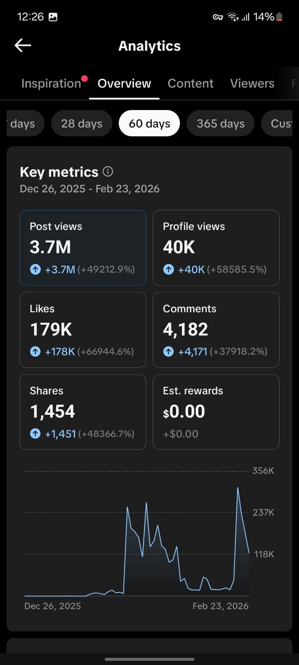The image size is (299, 665).
Task: Select the Post views metric card
Action: [x=83, y=248]
